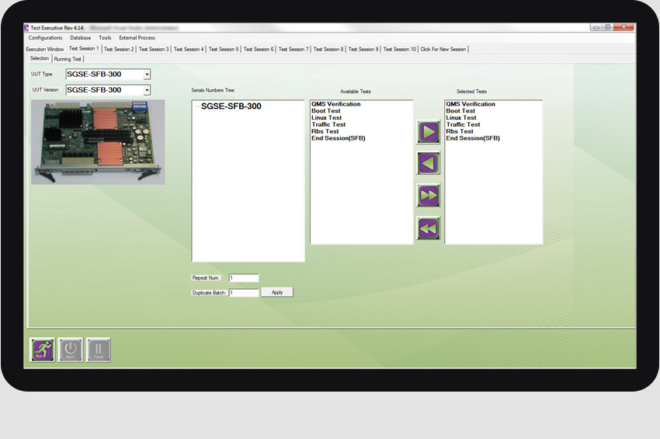Click the double right arrow add-all button
This screenshot has height=439, width=660.
tap(429, 196)
